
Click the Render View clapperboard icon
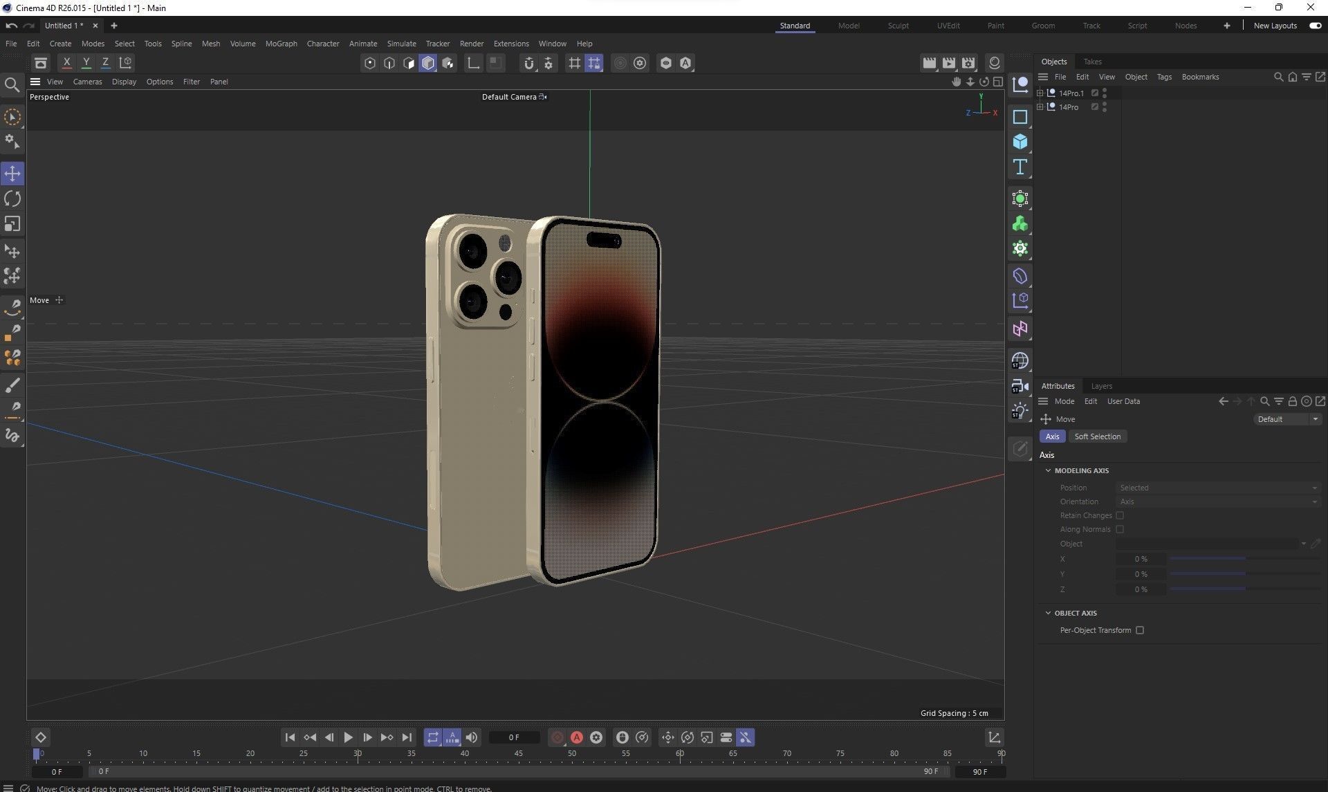[929, 63]
